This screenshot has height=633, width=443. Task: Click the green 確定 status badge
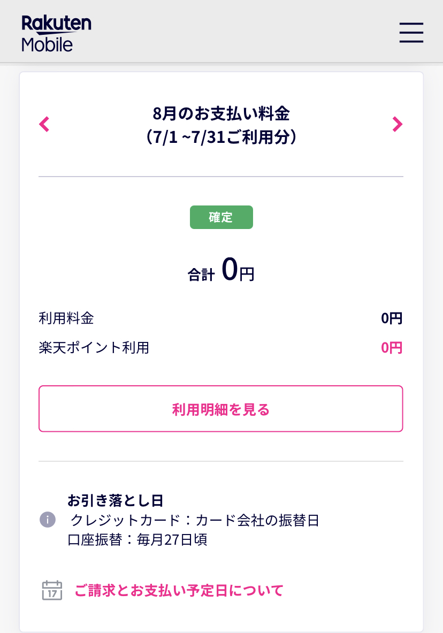tap(221, 218)
